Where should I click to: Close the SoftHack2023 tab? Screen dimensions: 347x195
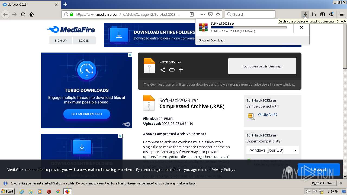56,5
